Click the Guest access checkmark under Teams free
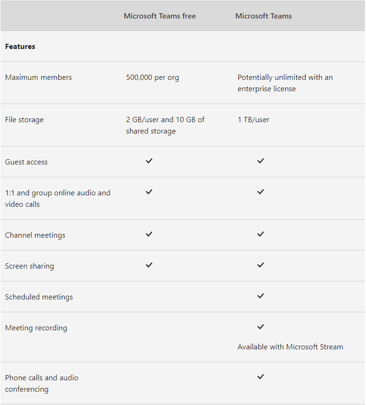 [149, 161]
